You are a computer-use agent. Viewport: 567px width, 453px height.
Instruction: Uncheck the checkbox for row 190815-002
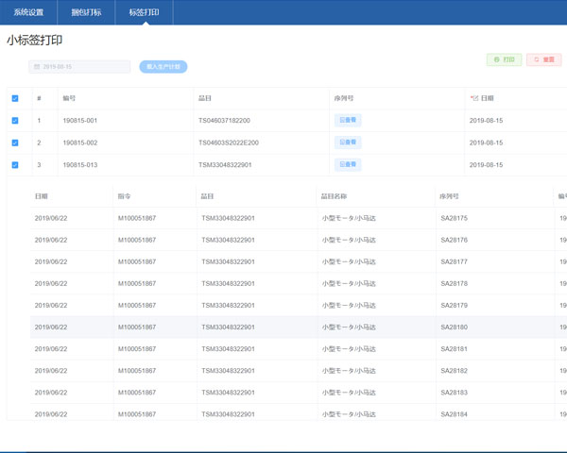15,143
